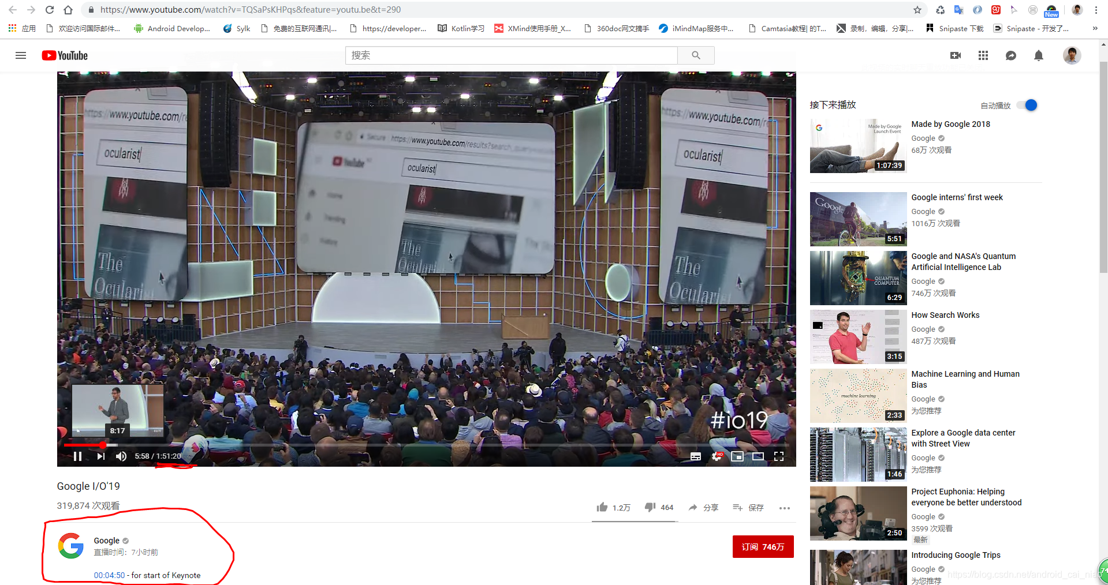Open Project Euphonia video title
Screen dimensions: 1108x585
pyautogui.click(x=967, y=497)
